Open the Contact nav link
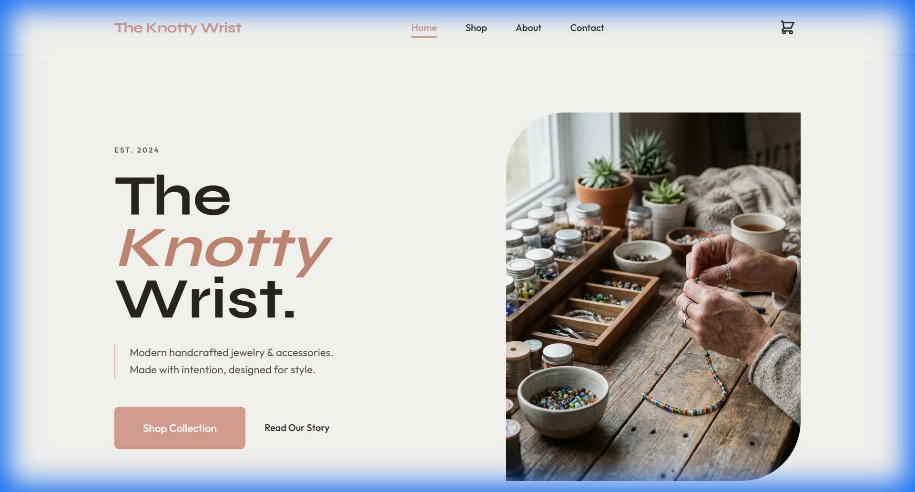Image resolution: width=915 pixels, height=492 pixels. (x=587, y=28)
